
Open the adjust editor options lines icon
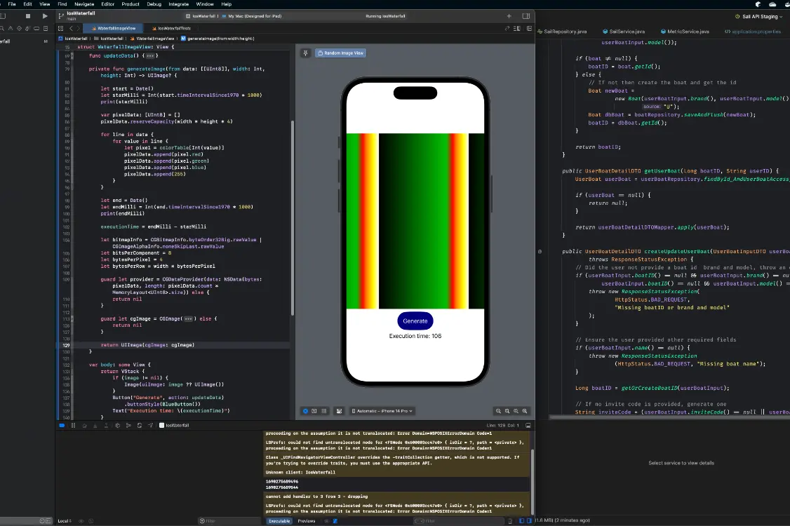pos(516,28)
